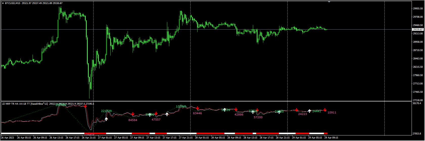Click the 26 Apr 13:15 time axis label
Screen dimensions: 425x141
click(x=56, y=138)
